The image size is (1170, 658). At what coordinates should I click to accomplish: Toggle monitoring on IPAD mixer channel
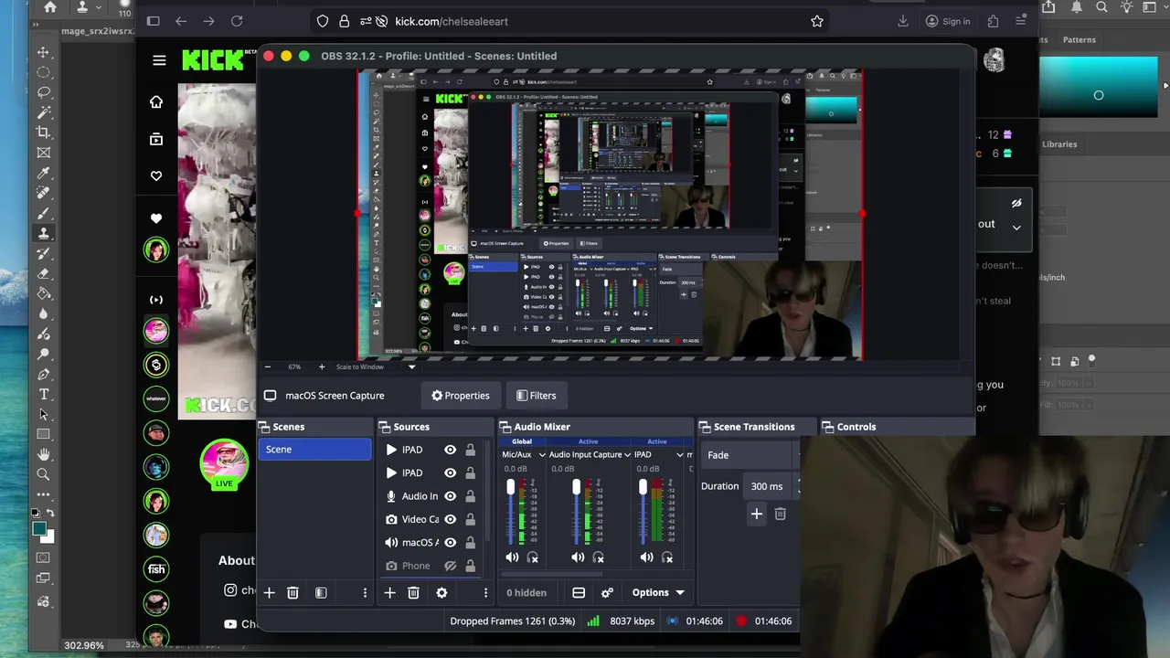click(x=667, y=557)
